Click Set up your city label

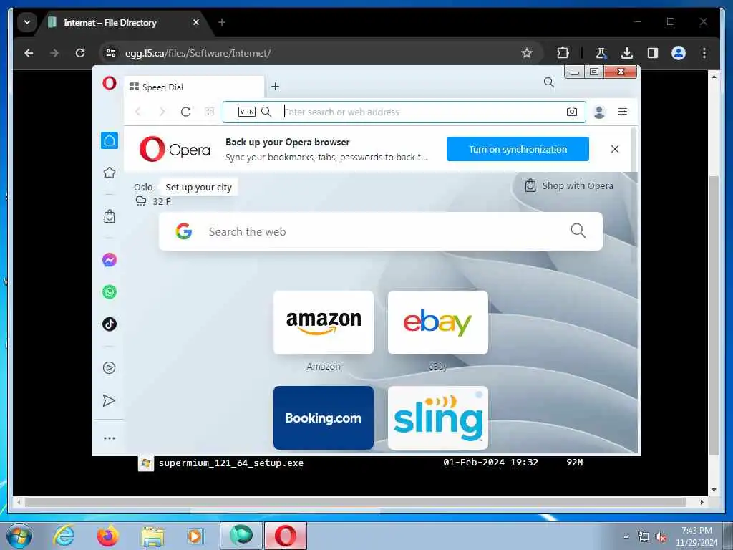pos(199,188)
